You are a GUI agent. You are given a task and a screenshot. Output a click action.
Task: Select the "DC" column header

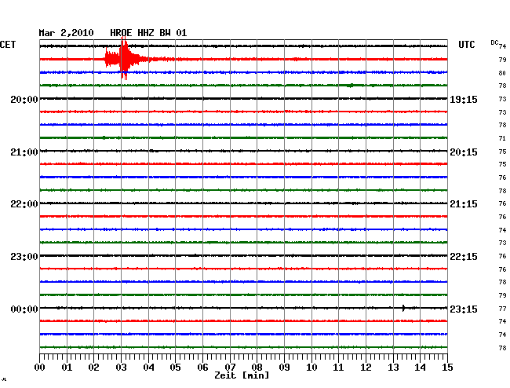(x=494, y=42)
